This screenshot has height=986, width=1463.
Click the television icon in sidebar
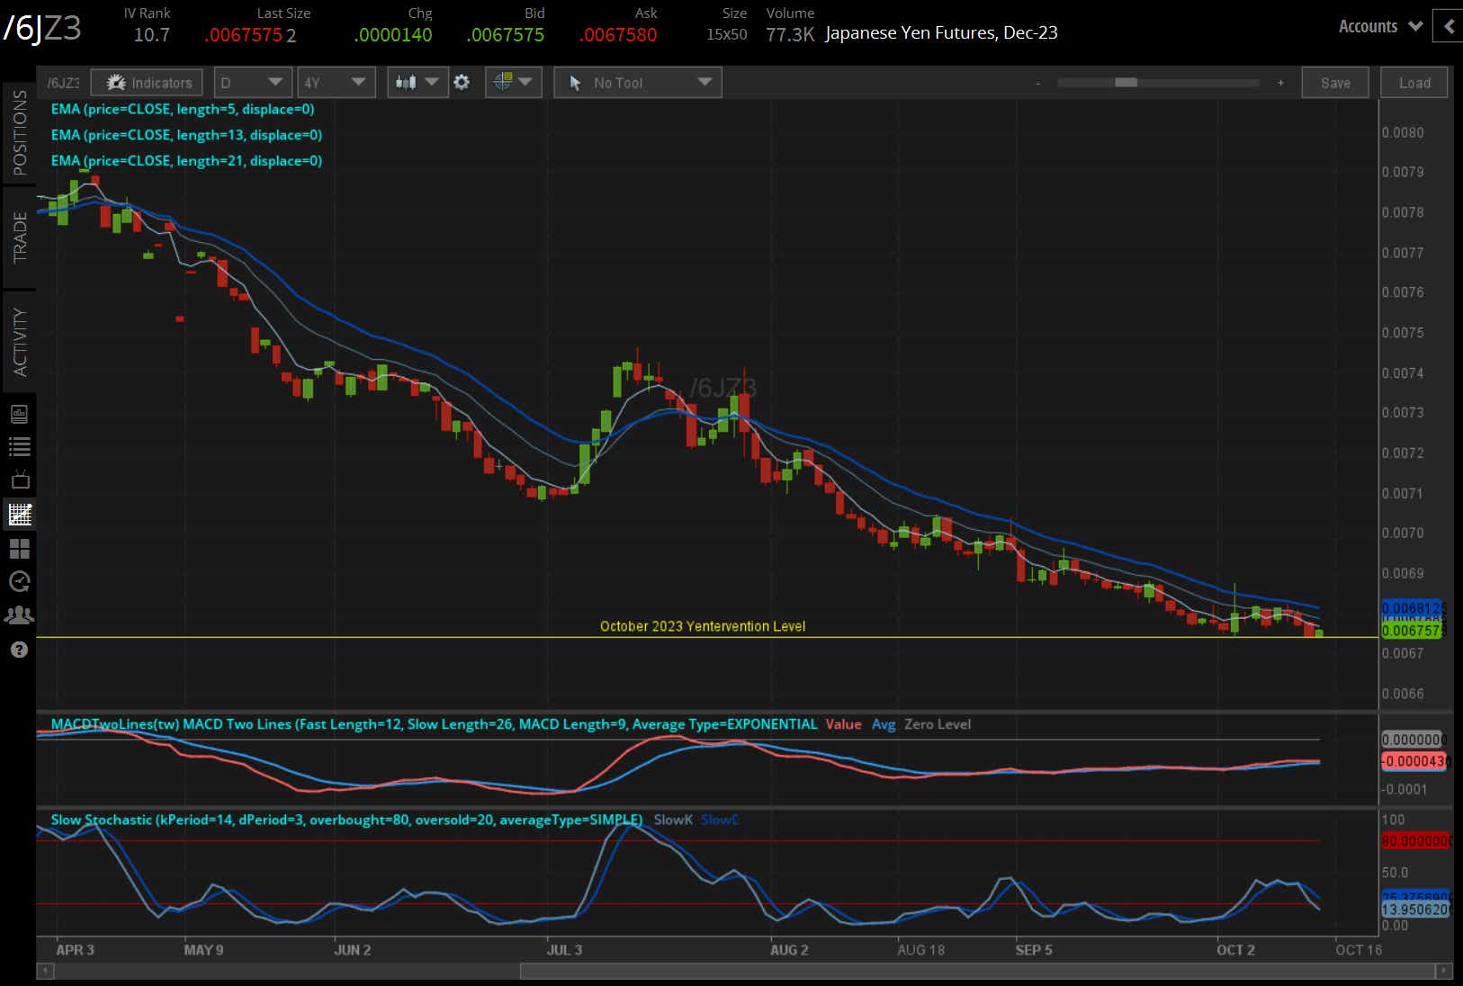19,480
